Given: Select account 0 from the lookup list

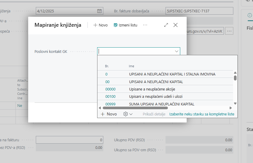Looking at the screenshot, I should tap(106, 74).
